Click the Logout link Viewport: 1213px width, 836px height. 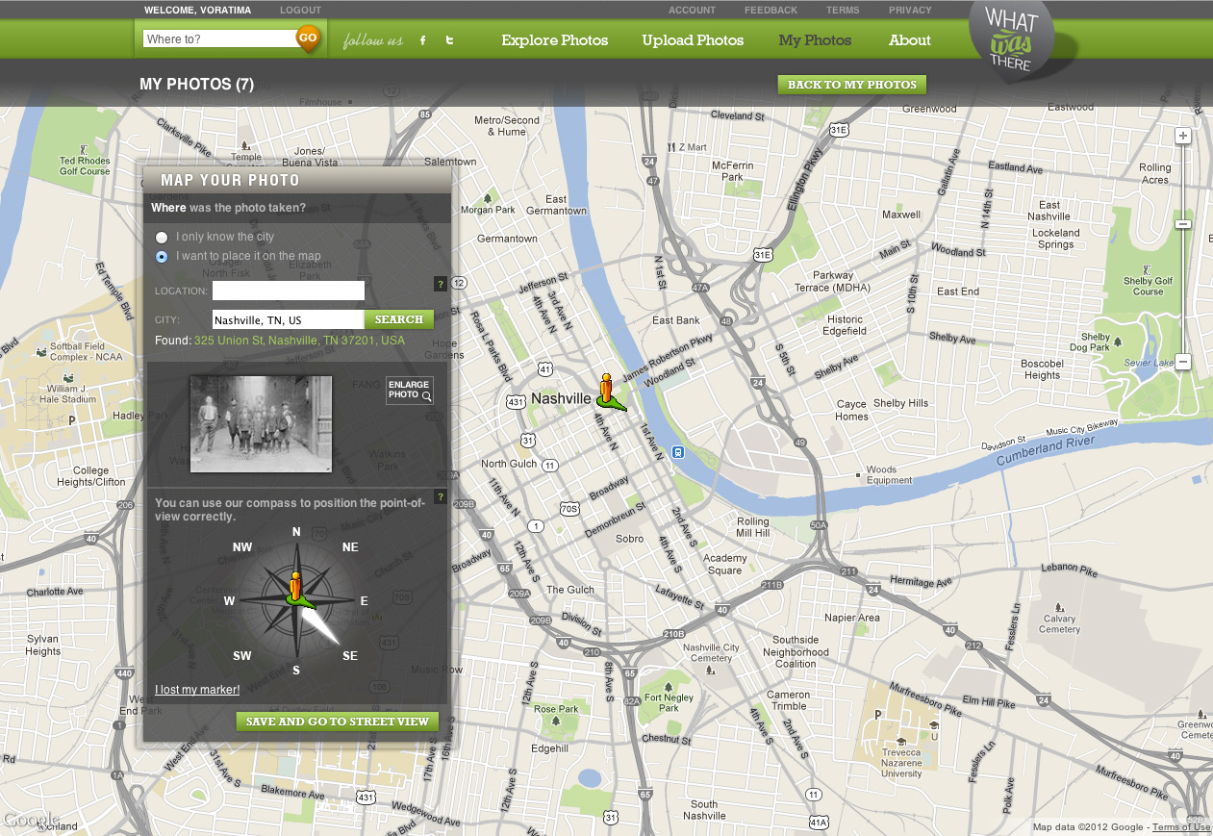point(301,10)
